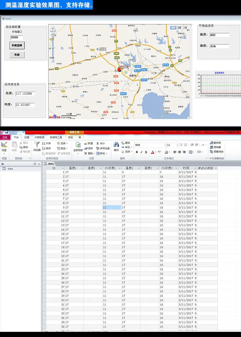Click the Filter (筛选器) funnel icon
The height and width of the screenshot is (337, 241).
pyautogui.click(x=37, y=145)
